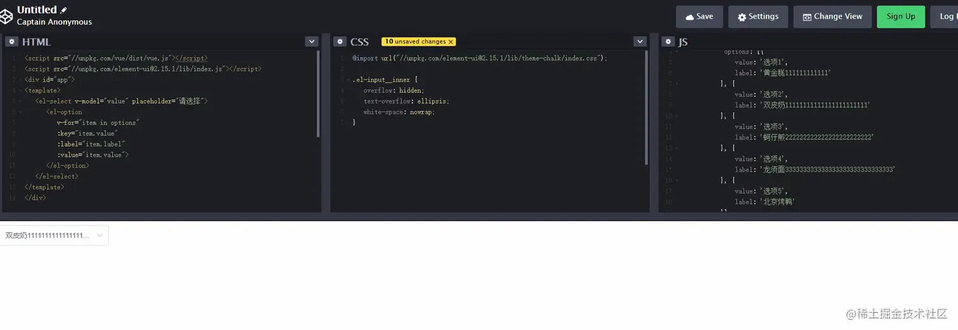The image size is (958, 330).
Task: Click the value: '选项5' JS line
Action: (x=762, y=191)
